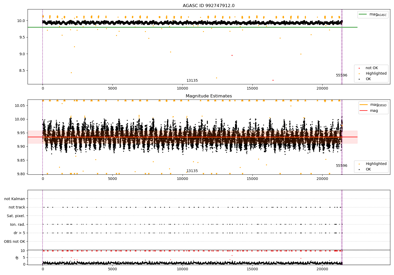Click the "10.00" y-axis tick label
This screenshot has width=394, height=275.
click(x=20, y=119)
